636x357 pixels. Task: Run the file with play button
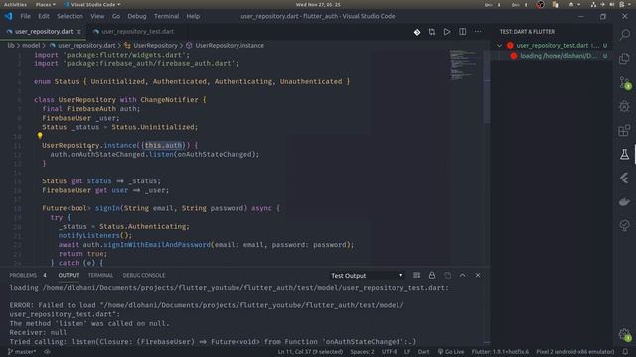pyautogui.click(x=447, y=32)
